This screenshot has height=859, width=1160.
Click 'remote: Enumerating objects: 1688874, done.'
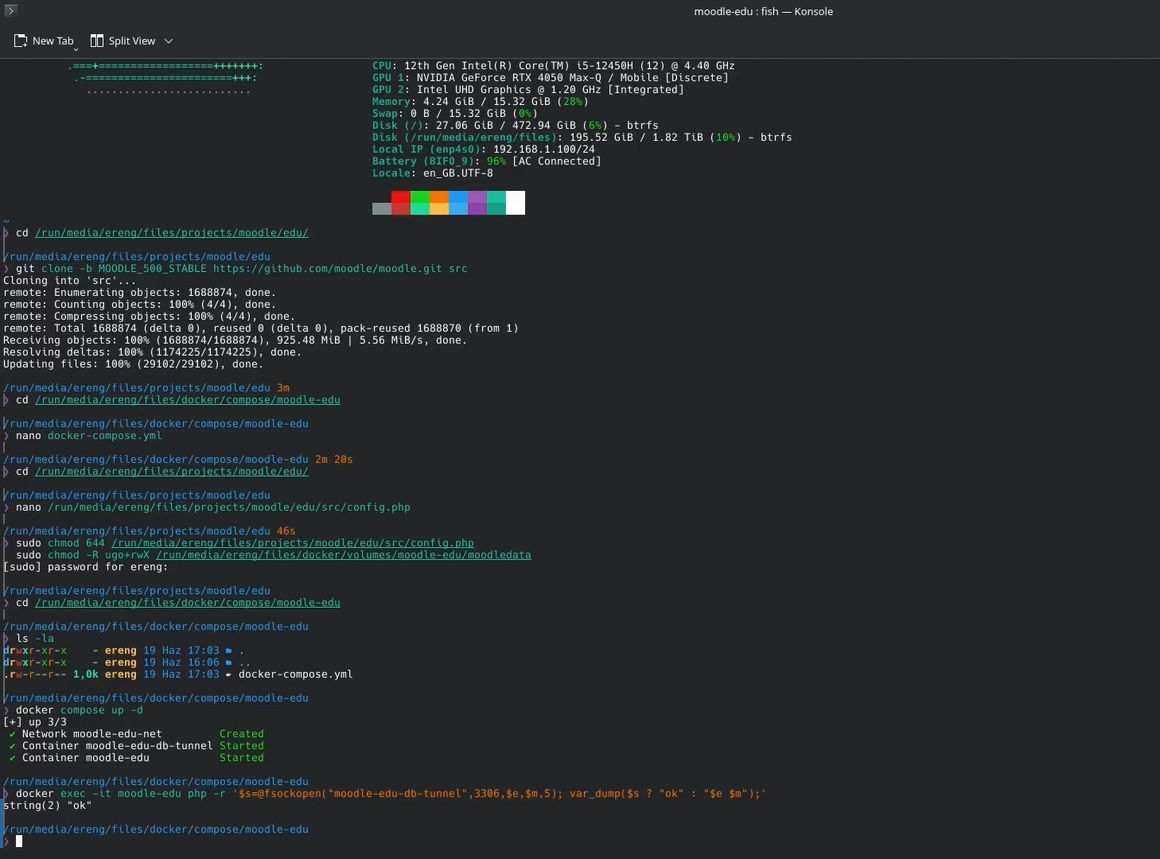[x=140, y=293]
